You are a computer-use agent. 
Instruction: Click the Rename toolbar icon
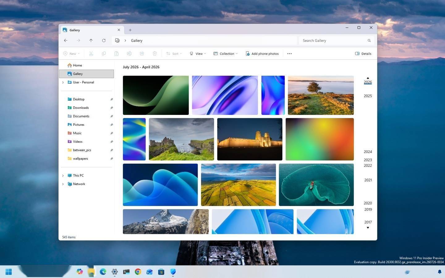click(129, 53)
